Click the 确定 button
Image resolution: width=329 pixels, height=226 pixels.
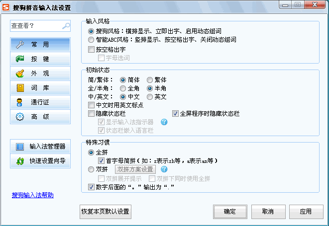[230, 211]
